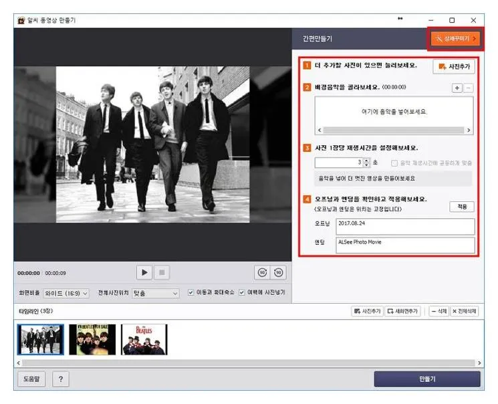Screen dimensions: 498x404
Task: Click the timeline horizontal scrollbar
Action: (249, 363)
